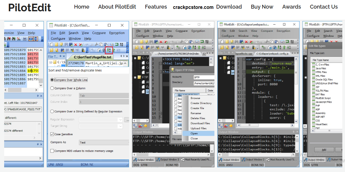Click the ... button next to Regular Expression field
The image size is (345, 172).
click(x=127, y=120)
